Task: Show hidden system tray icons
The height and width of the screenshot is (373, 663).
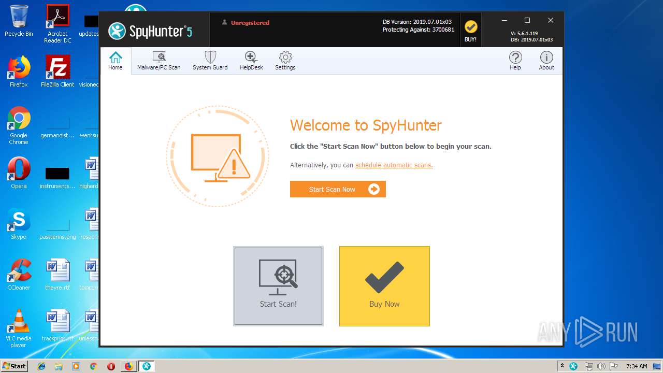Action: click(x=562, y=366)
